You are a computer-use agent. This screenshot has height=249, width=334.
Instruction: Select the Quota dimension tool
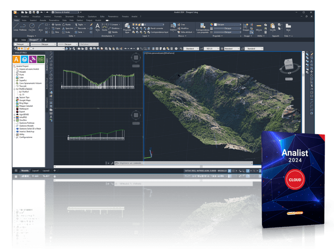(104, 27)
